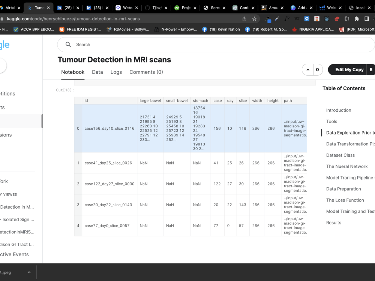Jump to Results in Table of Contents

334,223
